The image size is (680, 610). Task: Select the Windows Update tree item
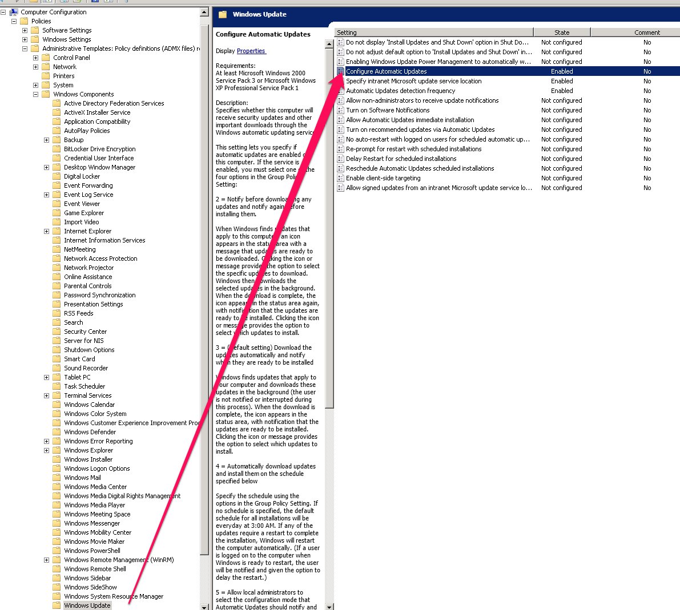87,605
